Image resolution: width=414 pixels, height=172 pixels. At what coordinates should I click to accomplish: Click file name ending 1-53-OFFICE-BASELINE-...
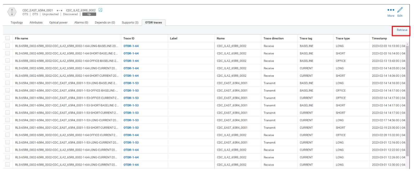click(x=66, y=91)
